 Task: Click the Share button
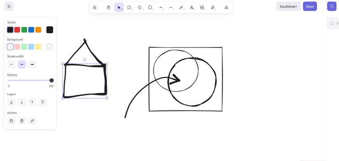pyautogui.click(x=310, y=6)
